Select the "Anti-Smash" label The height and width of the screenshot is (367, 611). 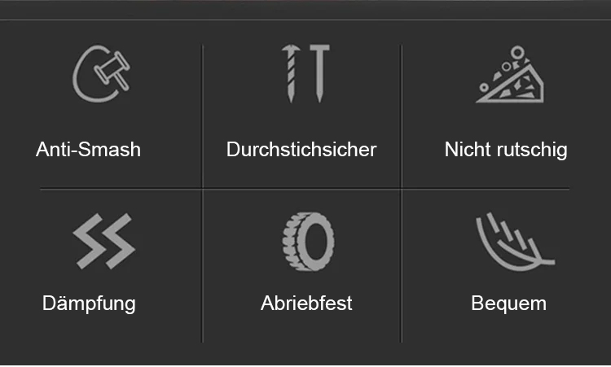click(x=89, y=150)
